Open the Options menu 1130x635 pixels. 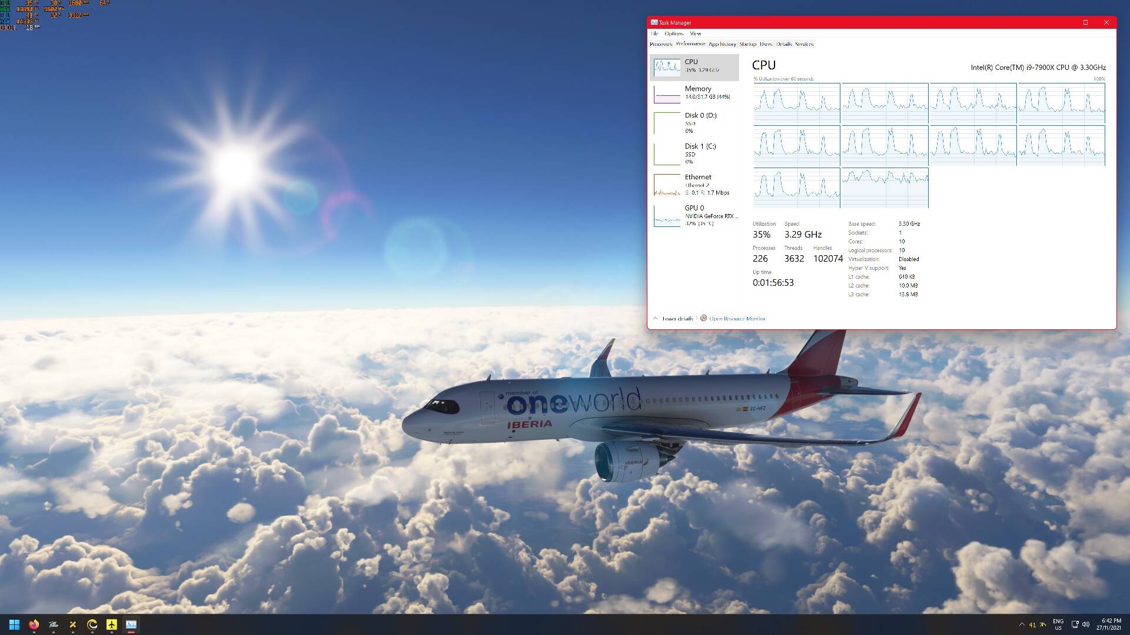(x=674, y=34)
